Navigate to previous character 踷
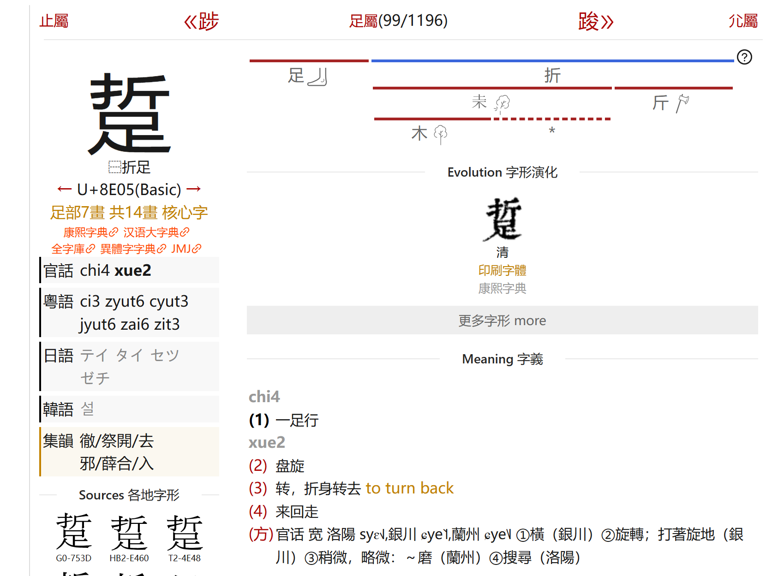Screen dimensions: 766x576 (x=201, y=21)
